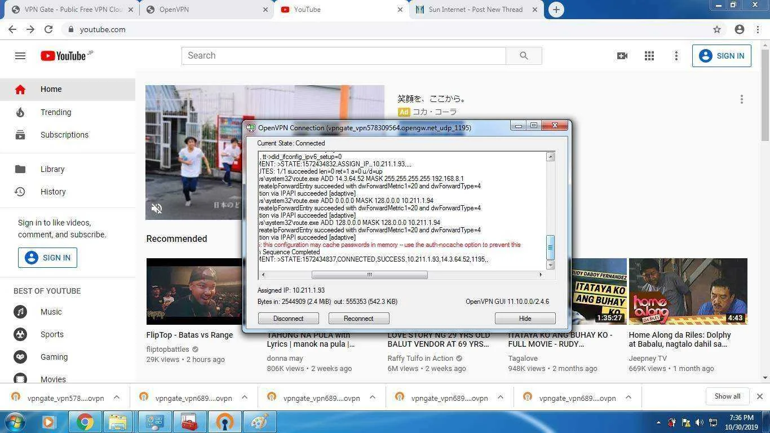This screenshot has width=770, height=433.
Task: Expand options for third downloaded ovpn file
Action: pos(373,397)
